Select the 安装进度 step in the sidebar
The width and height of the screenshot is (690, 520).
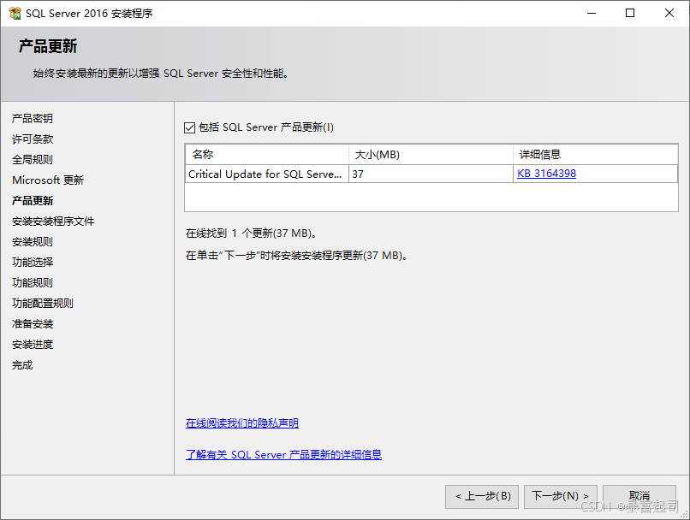[x=33, y=345]
